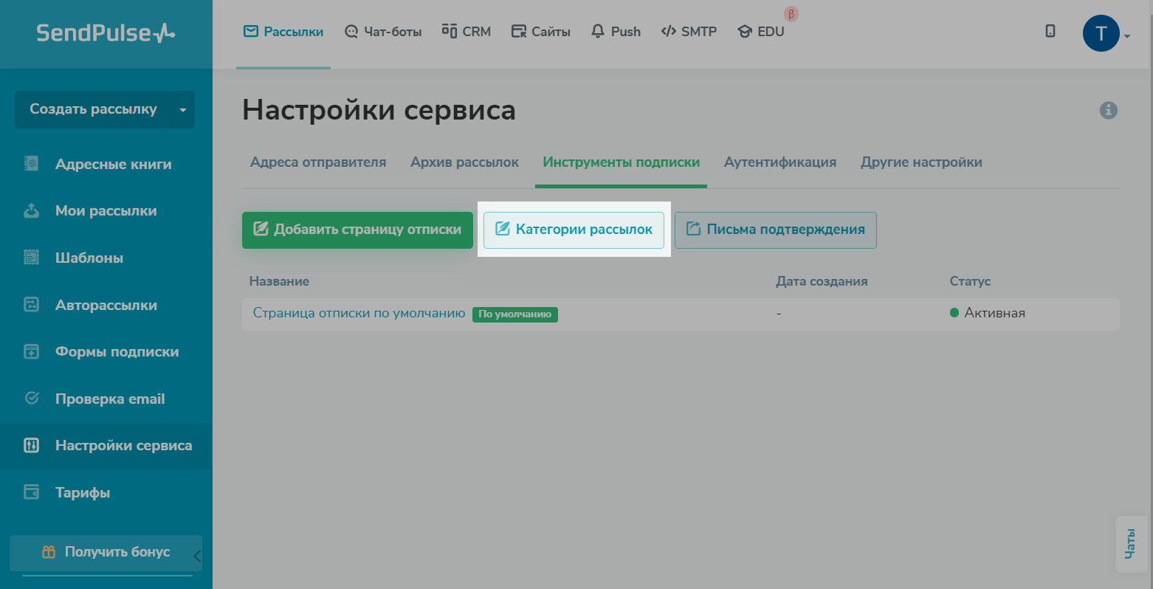Open Проверка email in the sidebar
Viewport: 1153px width, 589px height.
(109, 399)
